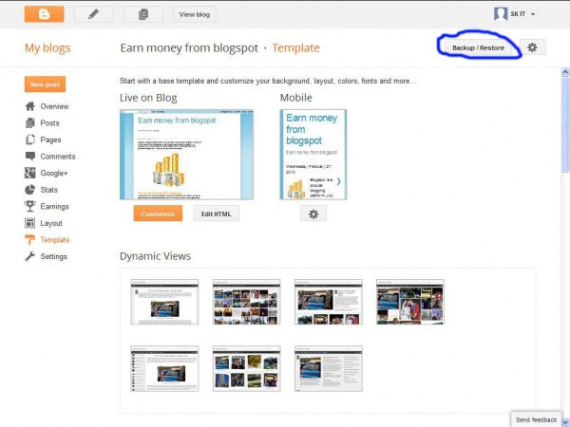Click the scrollbar up arrow

coord(565,72)
